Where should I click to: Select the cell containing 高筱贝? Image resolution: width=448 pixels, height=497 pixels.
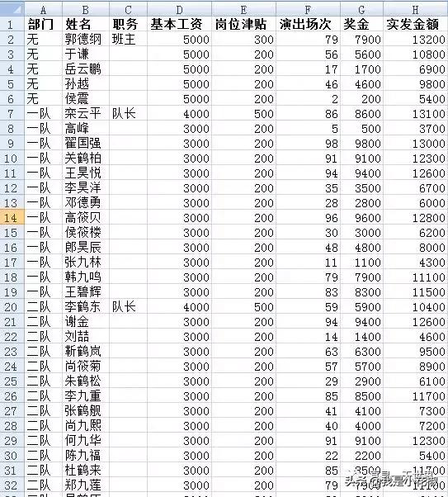click(x=86, y=217)
